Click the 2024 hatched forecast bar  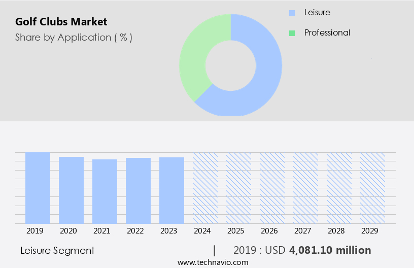pyautogui.click(x=205, y=188)
